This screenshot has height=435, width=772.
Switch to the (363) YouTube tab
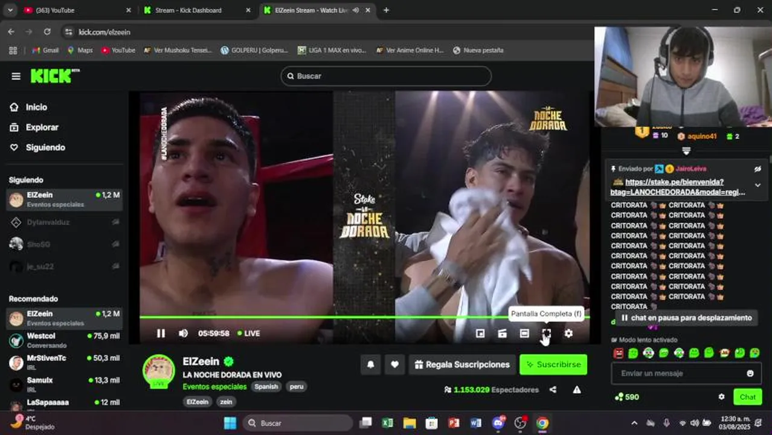[77, 10]
